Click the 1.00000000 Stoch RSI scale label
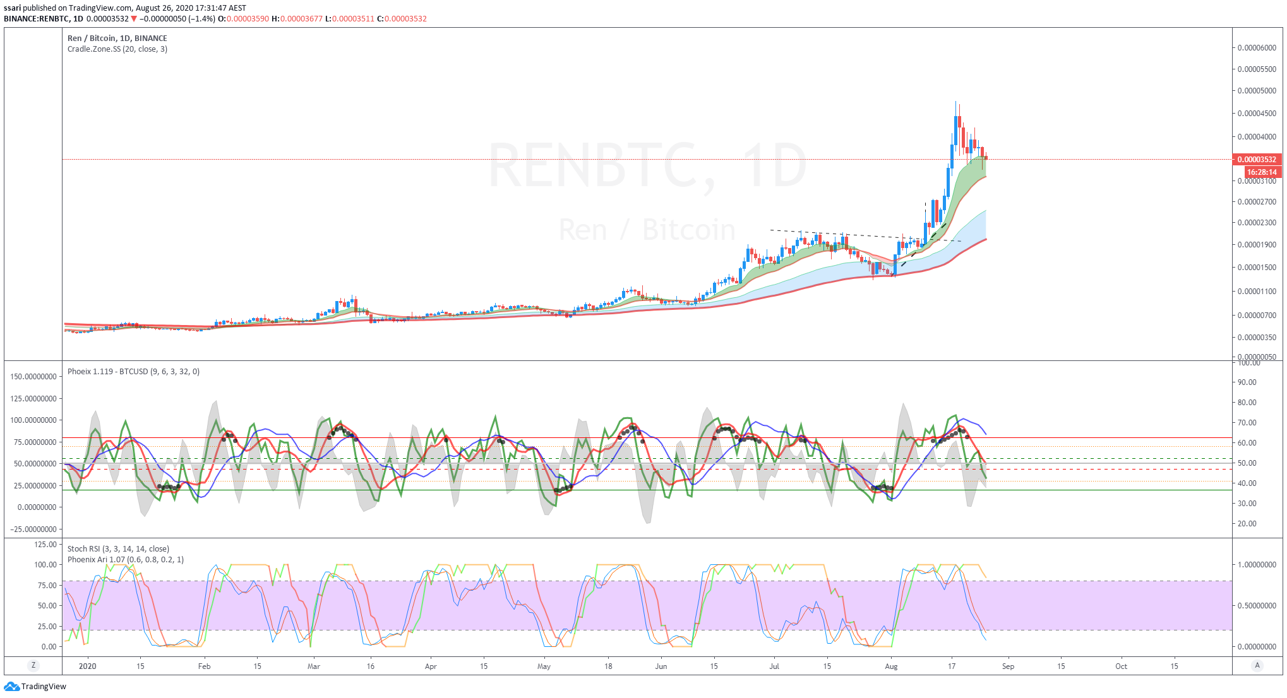Viewport: 1287px width, 698px height. point(1257,565)
